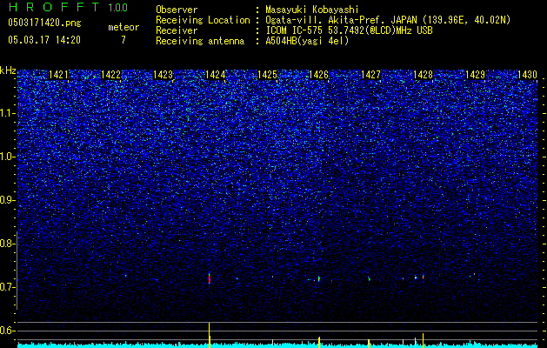The height and width of the screenshot is (348, 547).
Task: Click the A504HB(yagi 4el) antenna text
Action: [307, 41]
